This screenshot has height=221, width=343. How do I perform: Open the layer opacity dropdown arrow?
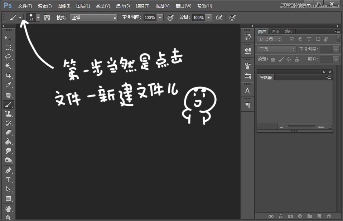(336, 49)
